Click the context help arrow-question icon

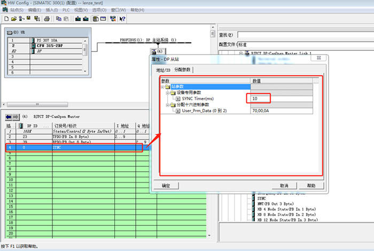[x=122, y=19]
